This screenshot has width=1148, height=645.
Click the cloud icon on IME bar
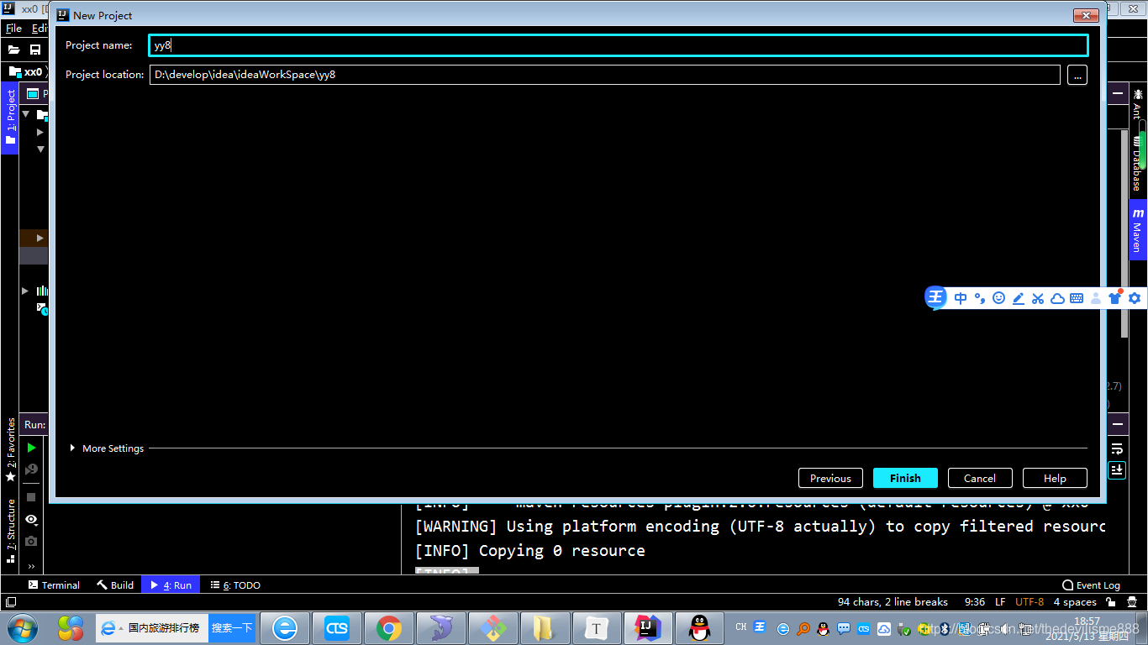point(1057,298)
